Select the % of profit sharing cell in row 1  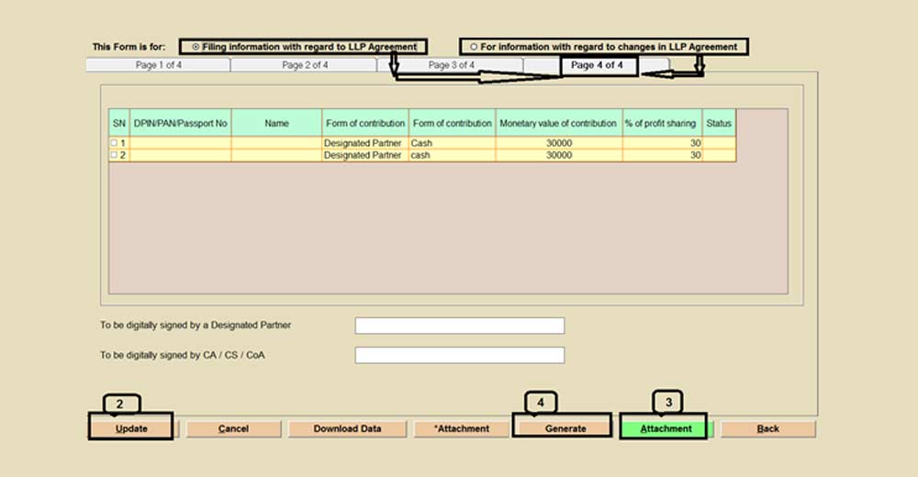click(x=662, y=144)
